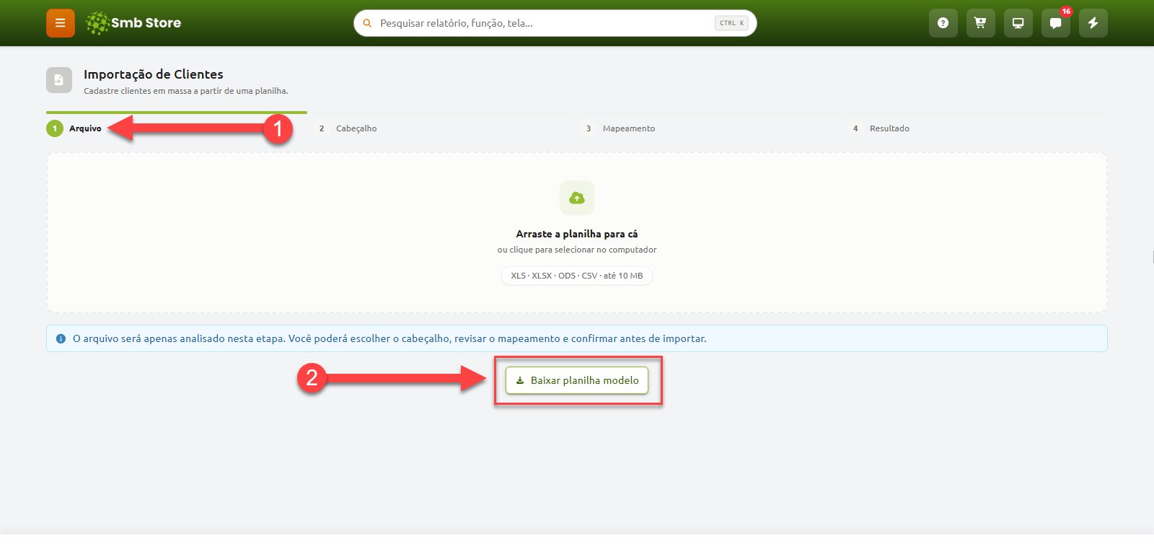This screenshot has height=552, width=1154.
Task: Select the Arquivo step
Action: click(x=74, y=128)
